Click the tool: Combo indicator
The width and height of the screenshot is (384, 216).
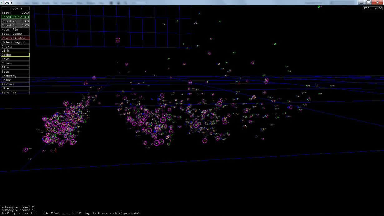pos(15,34)
